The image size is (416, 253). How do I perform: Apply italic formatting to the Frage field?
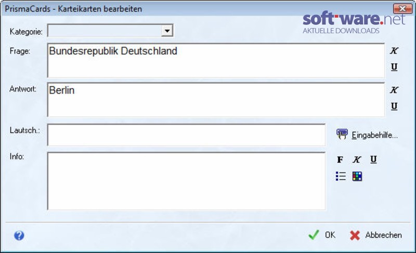[394, 50]
